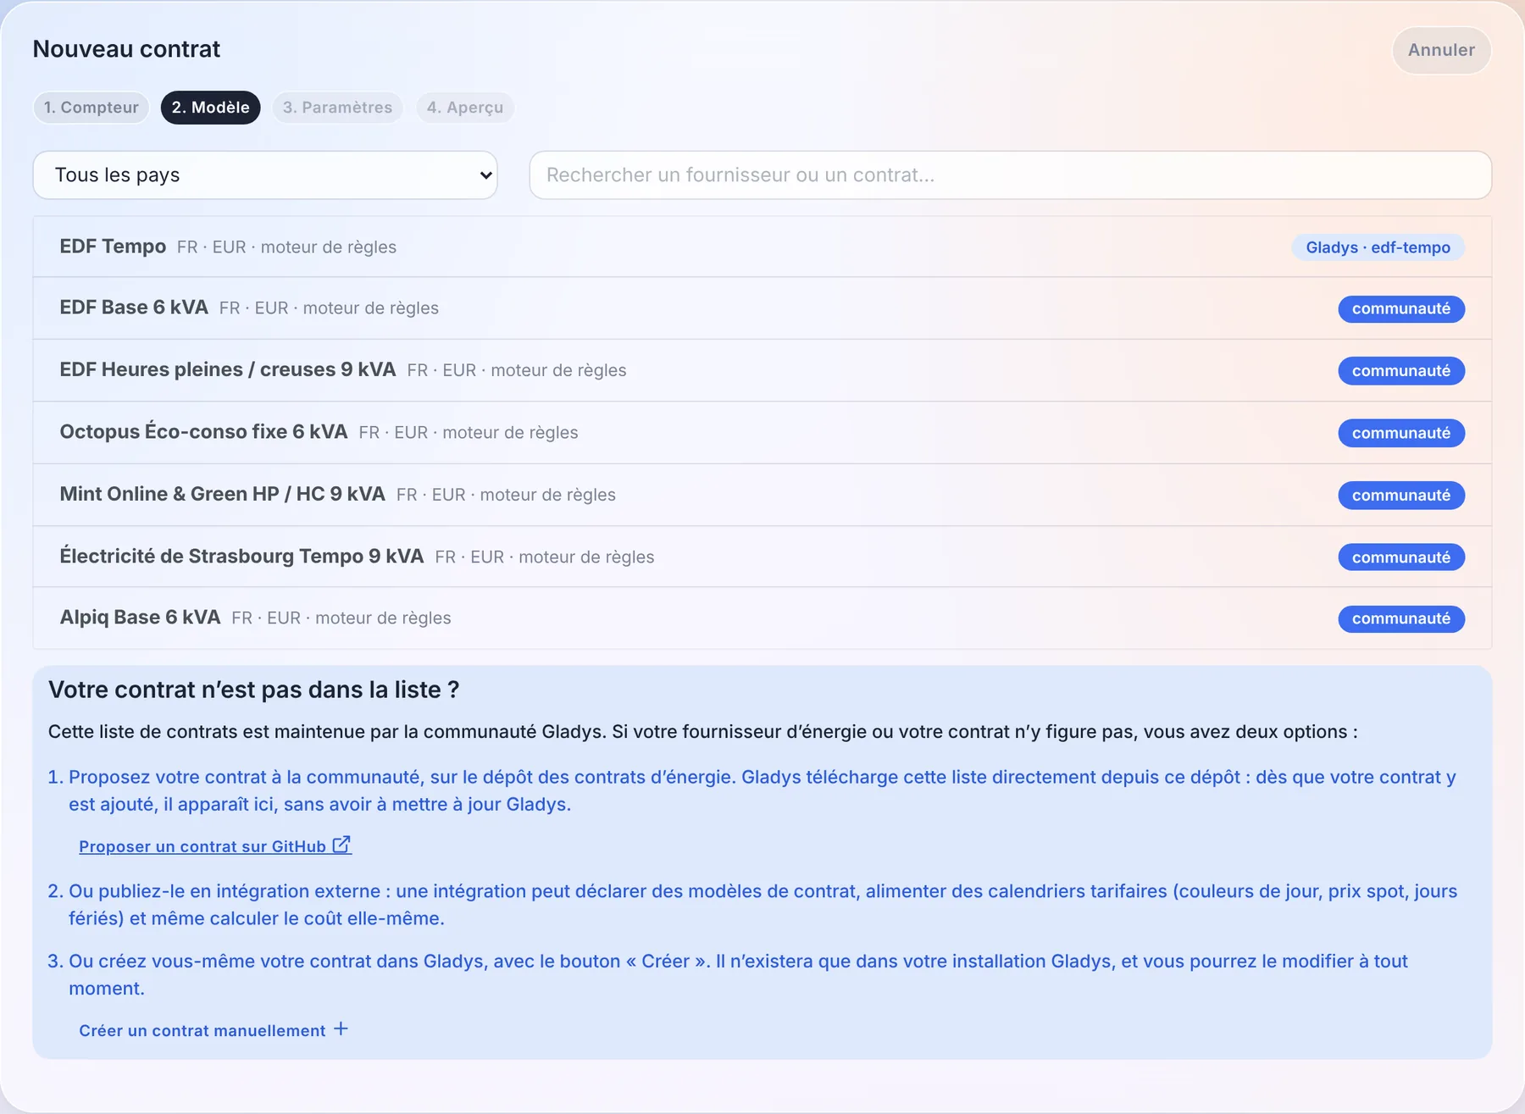Click the Votre contrat n'est pas dans la liste heading
The height and width of the screenshot is (1114, 1525).
pyautogui.click(x=253, y=690)
